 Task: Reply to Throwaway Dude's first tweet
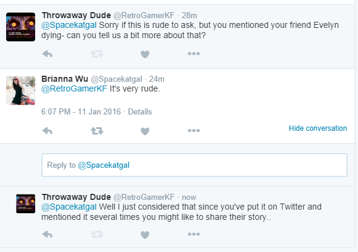coord(47,54)
